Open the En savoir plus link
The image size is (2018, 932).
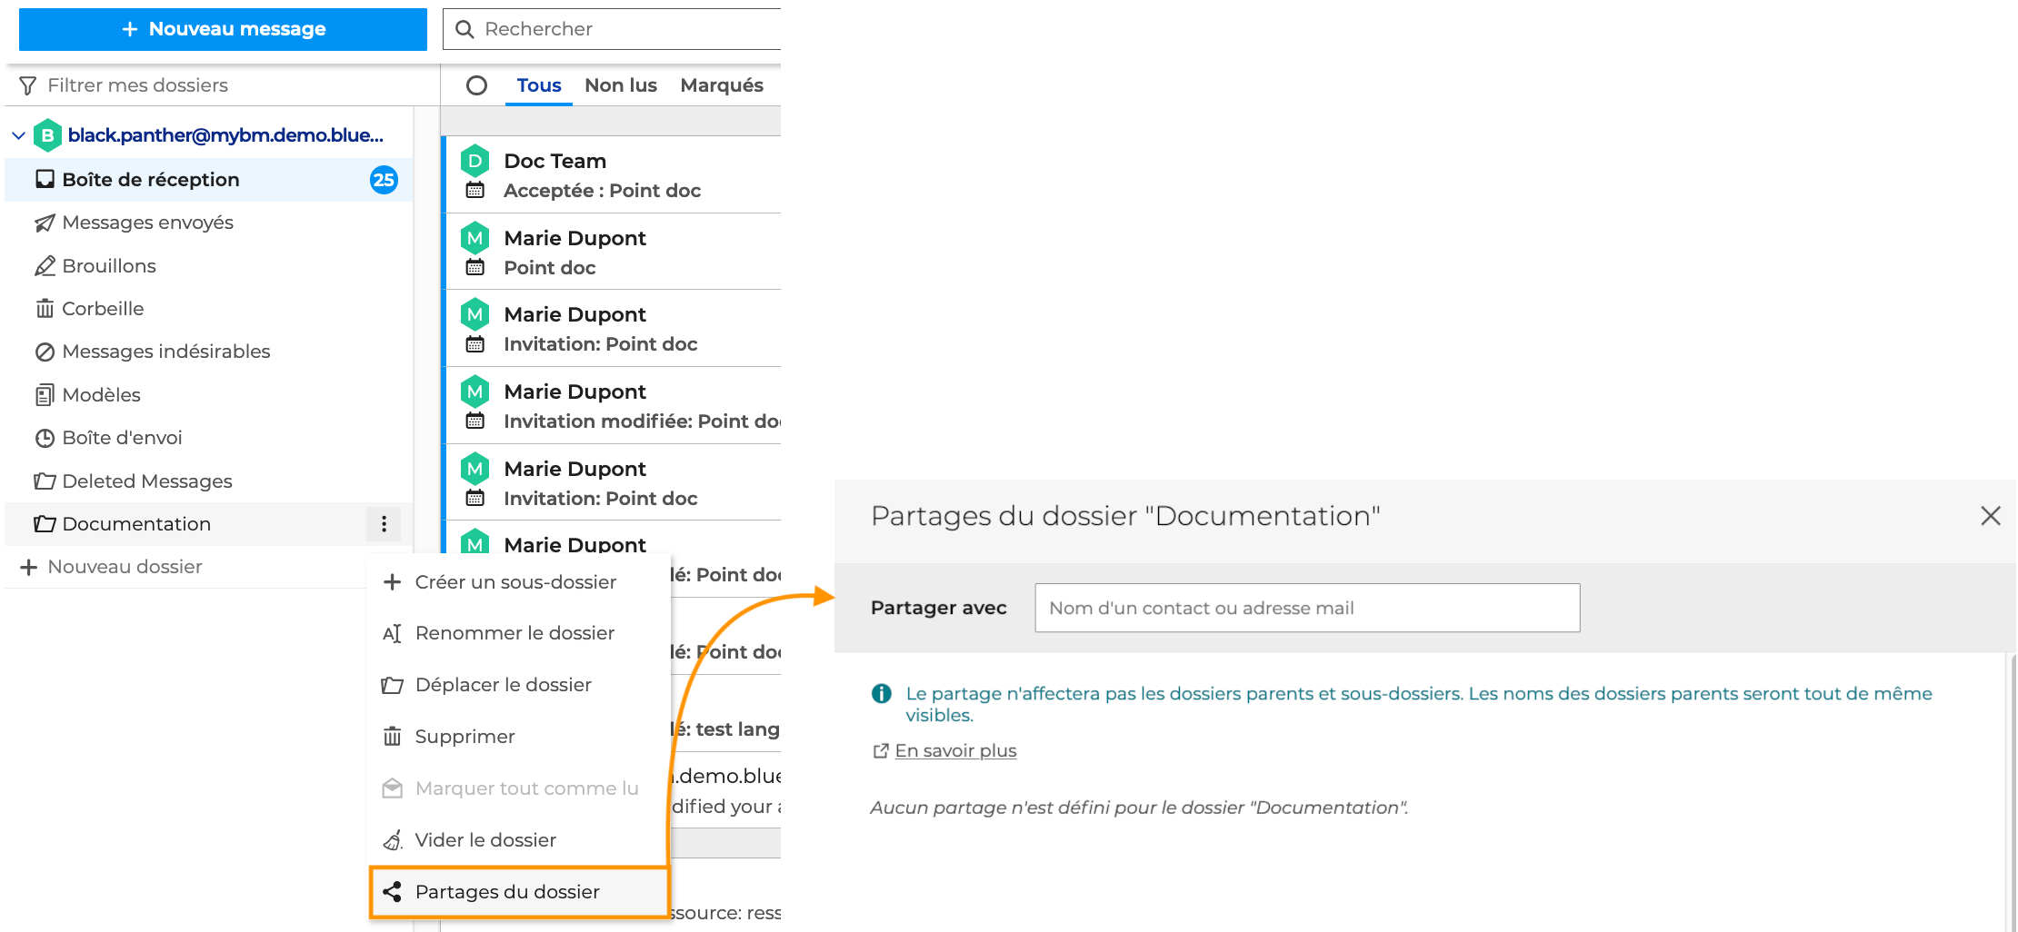954,751
